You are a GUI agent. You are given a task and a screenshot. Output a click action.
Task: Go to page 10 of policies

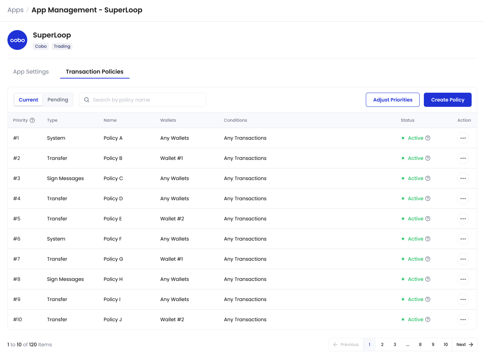coord(445,344)
